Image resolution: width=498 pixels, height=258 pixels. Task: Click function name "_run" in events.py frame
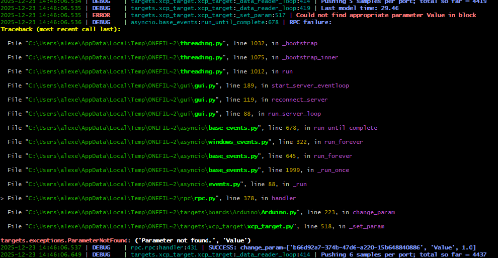click(x=299, y=184)
